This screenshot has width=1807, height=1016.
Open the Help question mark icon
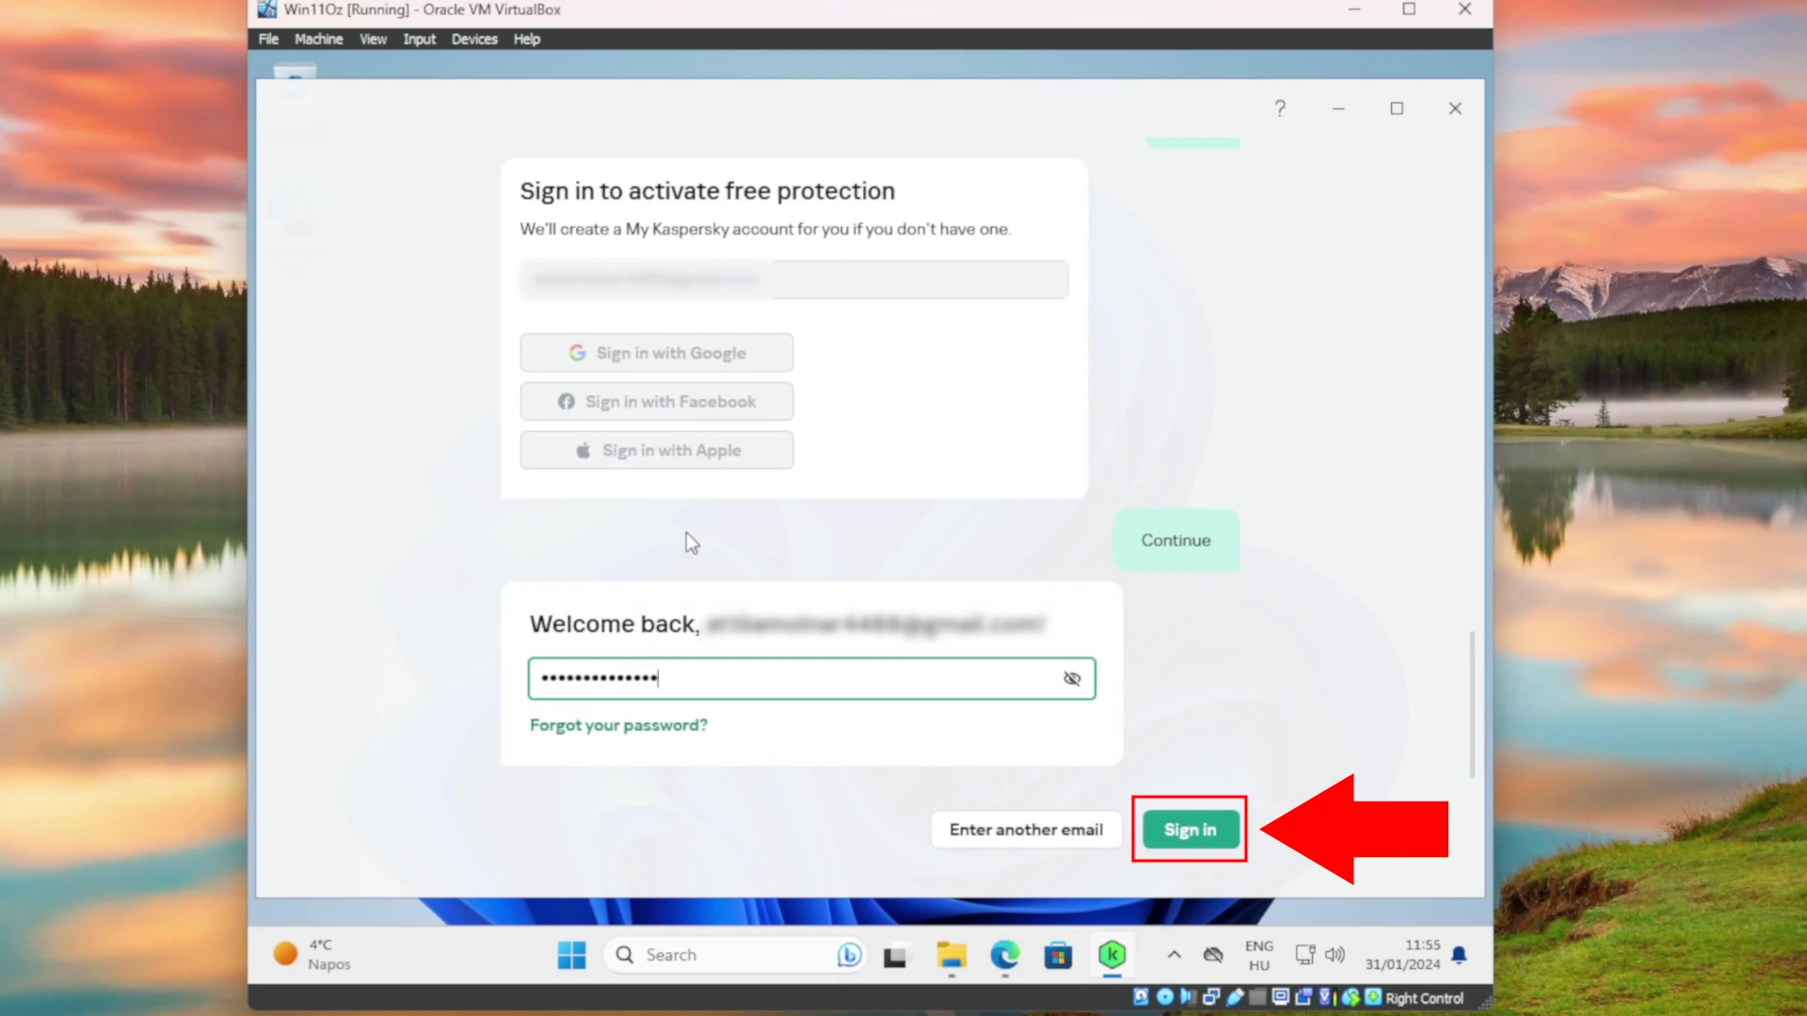1280,108
